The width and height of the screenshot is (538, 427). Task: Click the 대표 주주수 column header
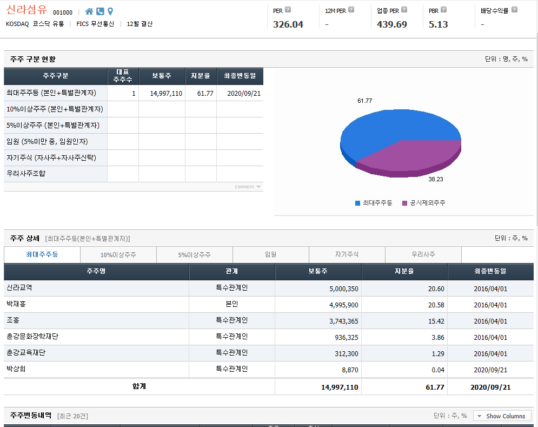click(x=123, y=76)
